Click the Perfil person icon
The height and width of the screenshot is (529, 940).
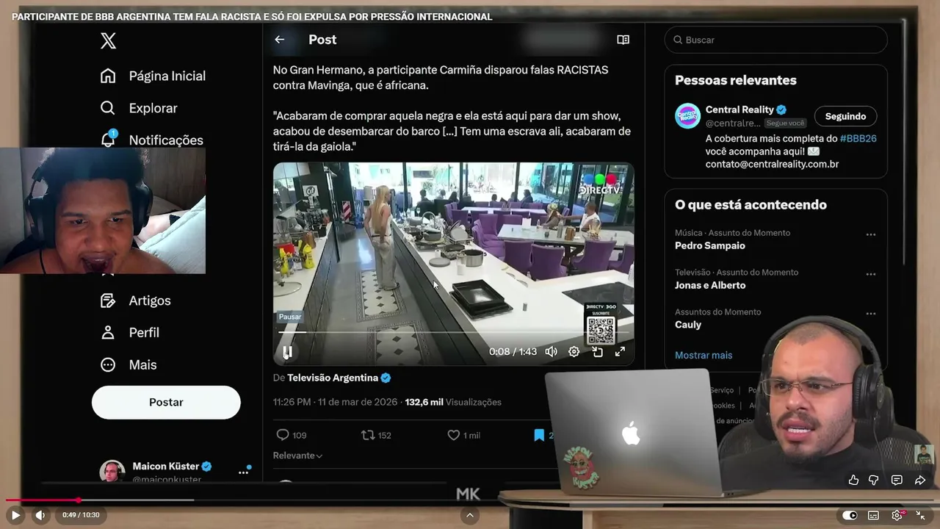coord(108,332)
